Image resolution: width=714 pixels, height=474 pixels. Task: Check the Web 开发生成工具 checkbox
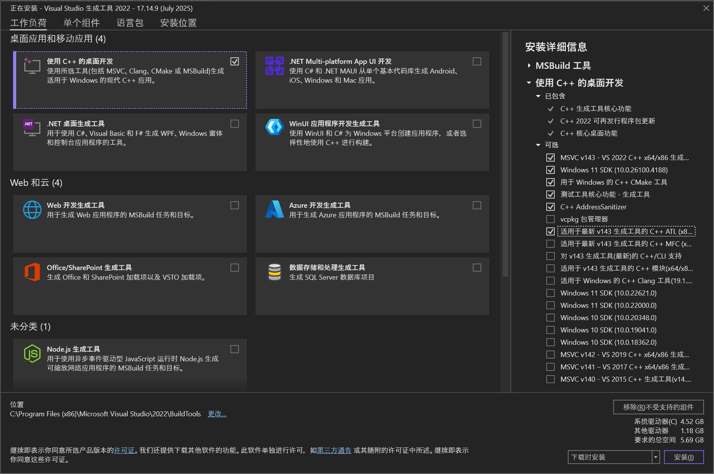235,205
